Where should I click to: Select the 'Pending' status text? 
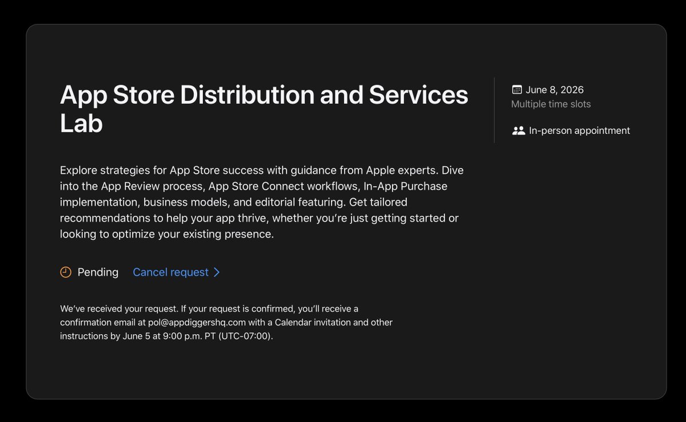[x=98, y=272]
